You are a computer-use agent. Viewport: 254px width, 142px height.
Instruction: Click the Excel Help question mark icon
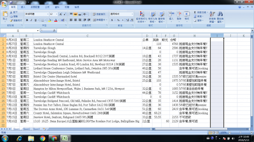point(240,7)
